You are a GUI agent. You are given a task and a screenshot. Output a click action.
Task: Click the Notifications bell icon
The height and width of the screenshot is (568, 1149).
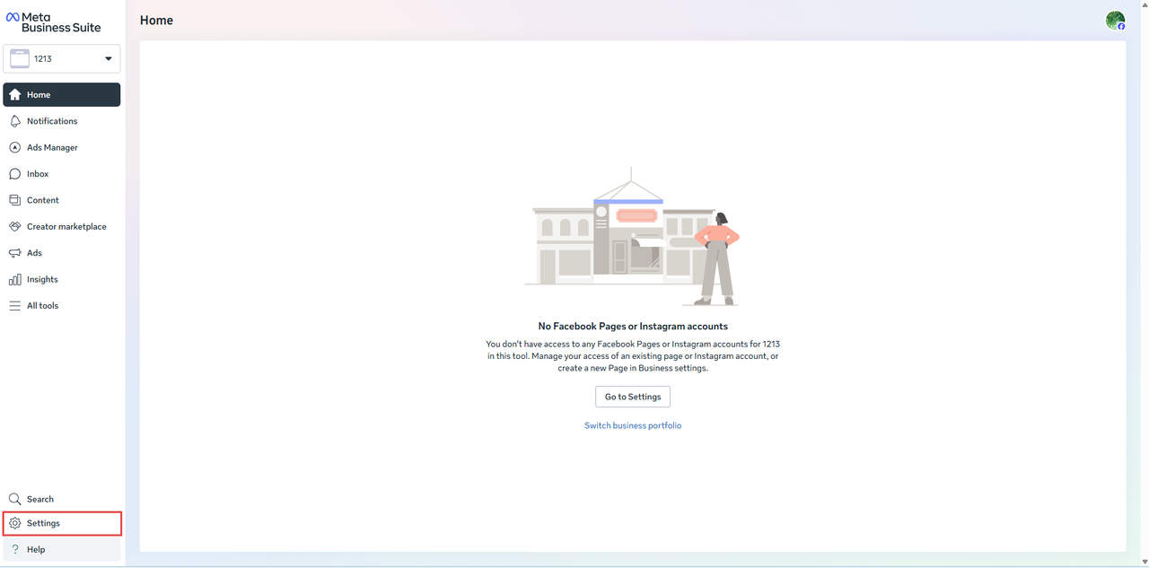click(x=14, y=121)
